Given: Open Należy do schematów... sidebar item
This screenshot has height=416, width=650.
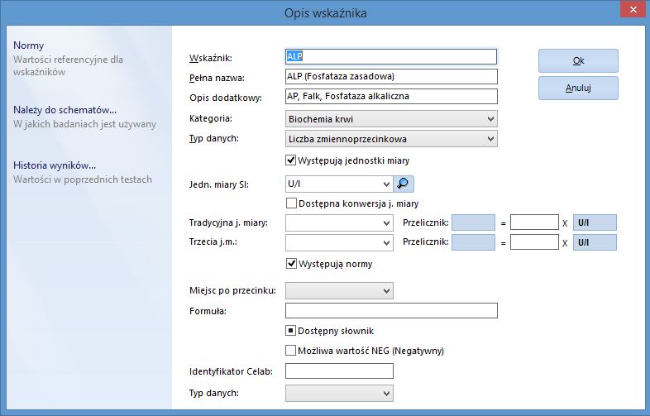Looking at the screenshot, I should (x=65, y=110).
